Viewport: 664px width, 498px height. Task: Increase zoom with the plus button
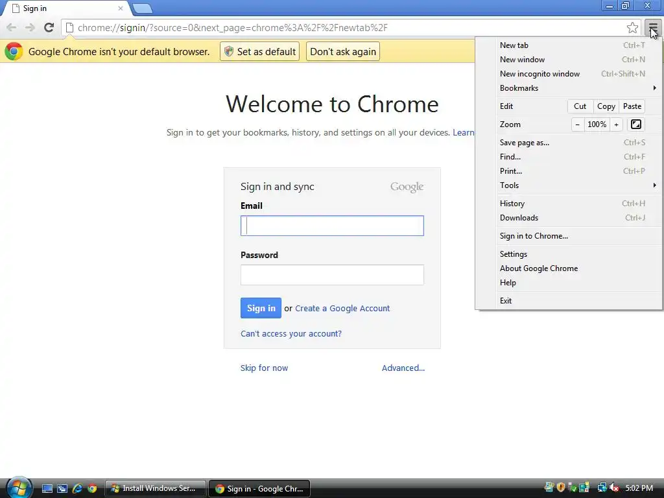616,124
